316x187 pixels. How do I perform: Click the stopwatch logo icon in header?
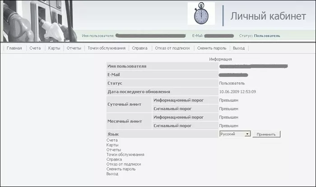(201, 14)
